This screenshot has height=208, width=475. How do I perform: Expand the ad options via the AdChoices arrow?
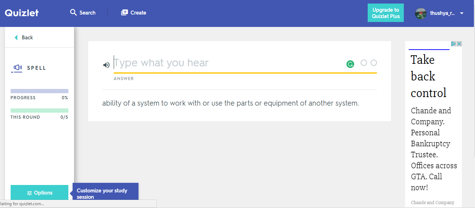[454, 43]
